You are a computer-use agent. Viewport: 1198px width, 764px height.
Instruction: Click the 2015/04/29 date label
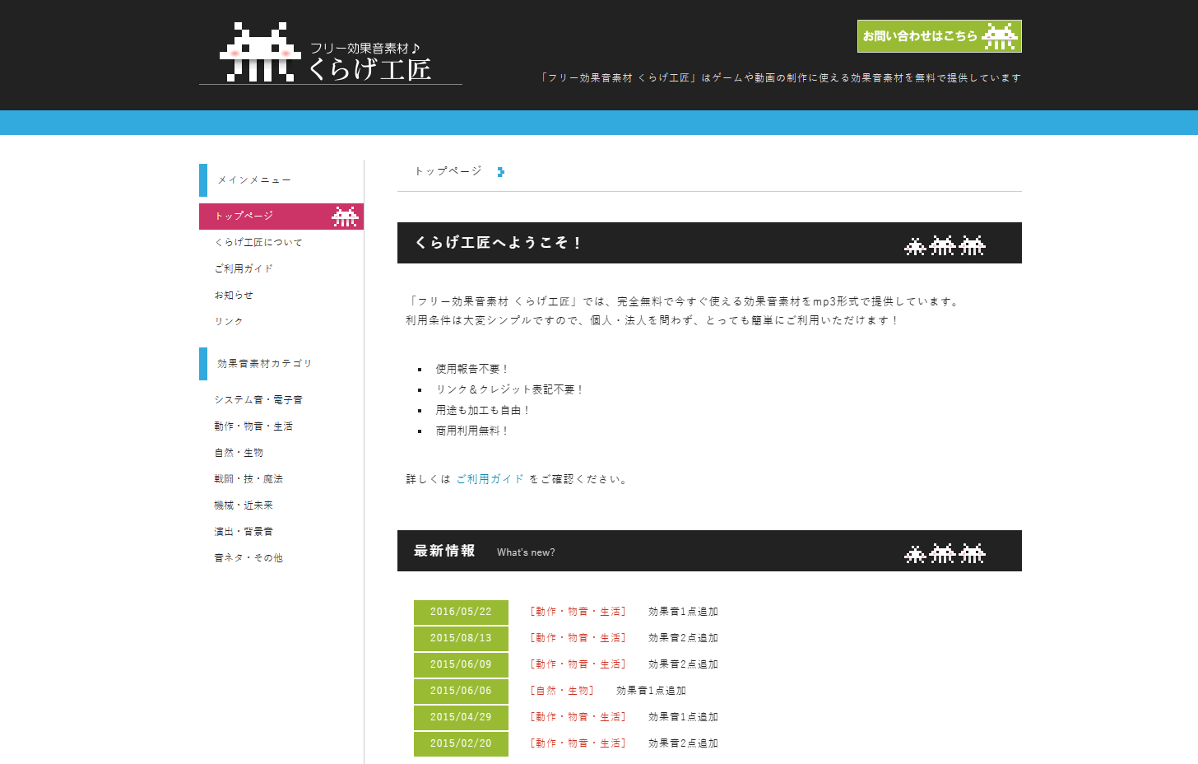point(461,717)
